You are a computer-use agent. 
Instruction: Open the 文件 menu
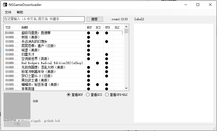[x=8, y=12]
